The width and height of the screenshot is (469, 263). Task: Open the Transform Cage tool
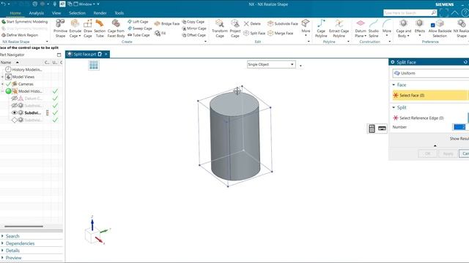(x=220, y=28)
